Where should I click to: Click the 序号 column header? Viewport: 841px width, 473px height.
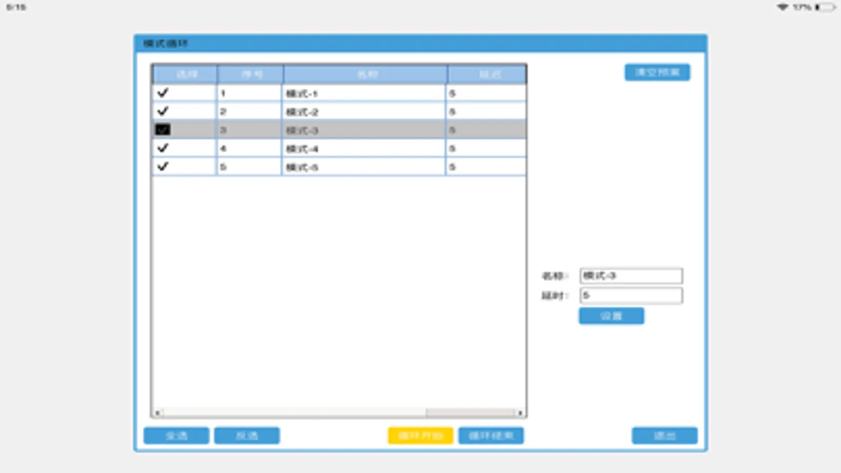tap(250, 75)
